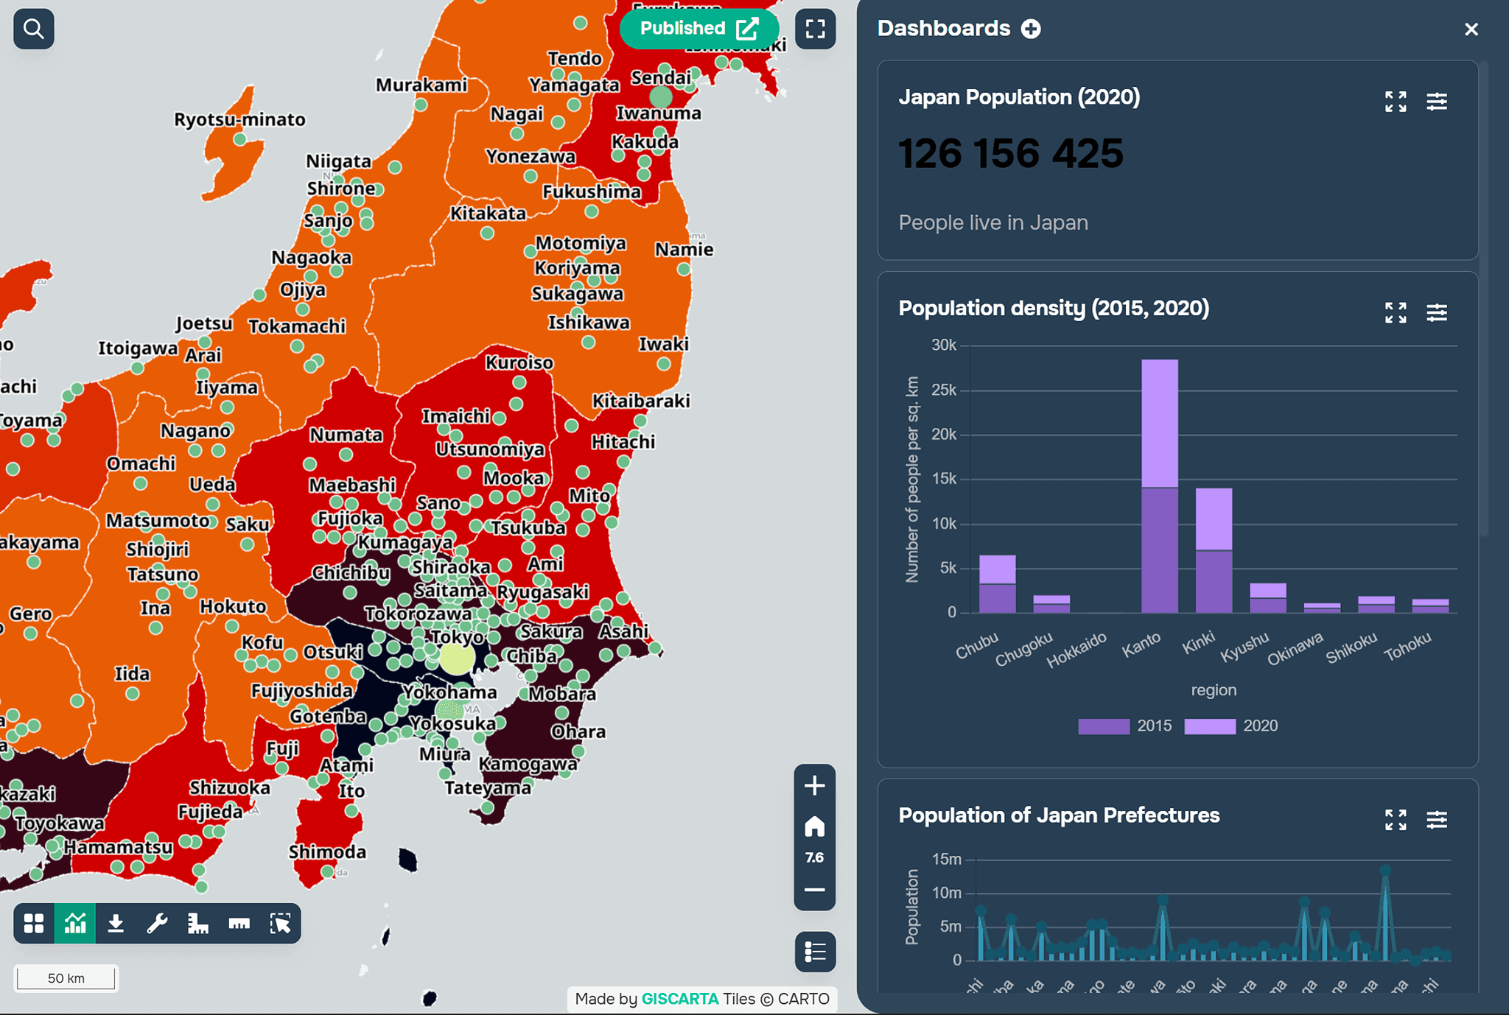Open Japan Population widget settings
The height and width of the screenshot is (1015, 1509).
click(1436, 102)
